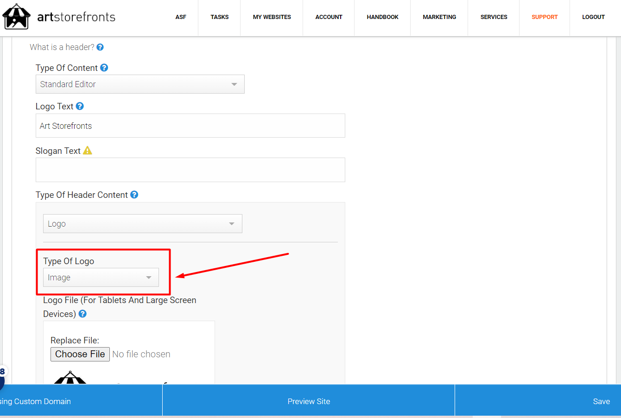
Task: Click inside the Slogan Text field
Action: pos(190,170)
